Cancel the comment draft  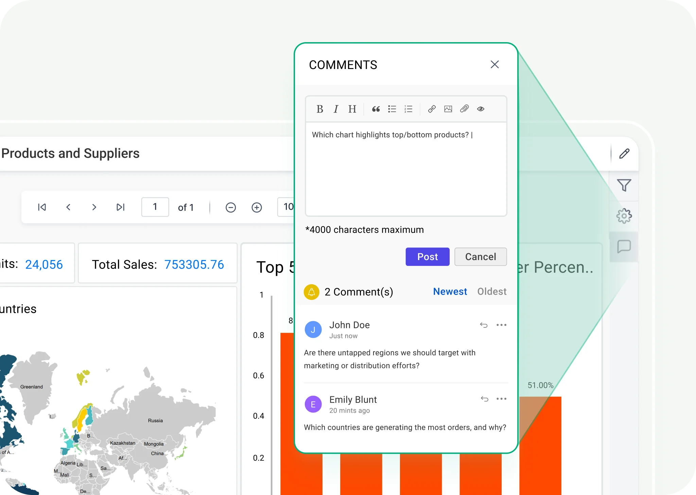(x=480, y=257)
